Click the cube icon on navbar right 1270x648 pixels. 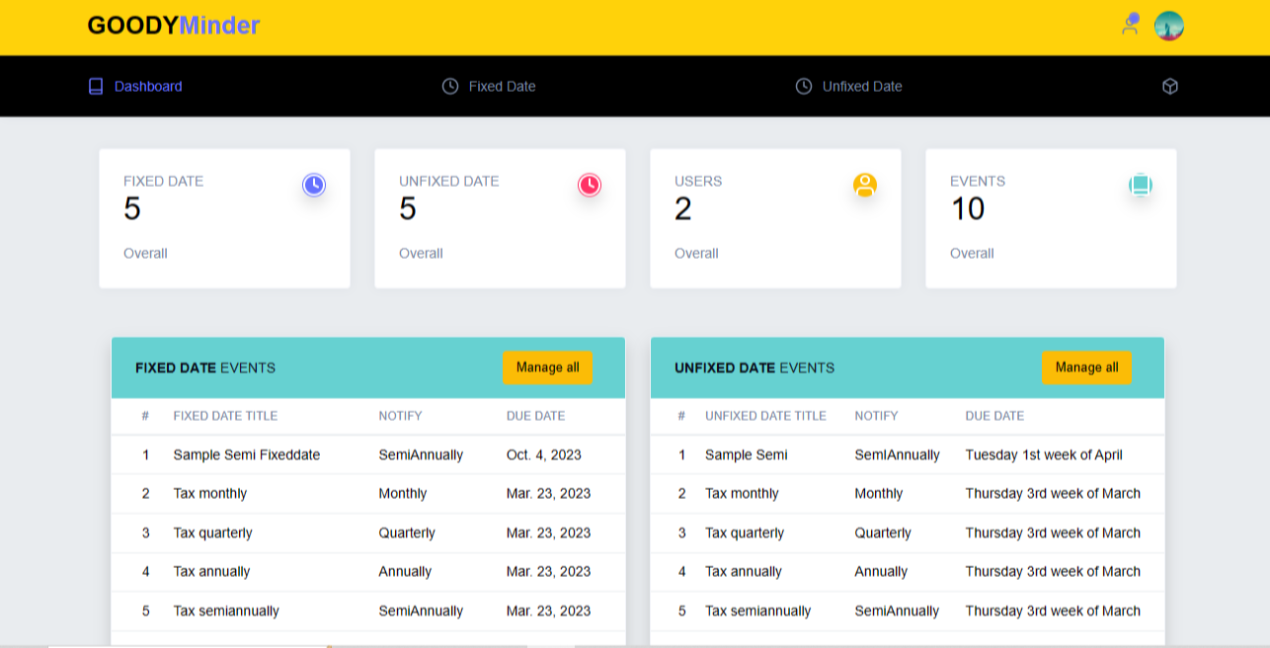click(1169, 86)
